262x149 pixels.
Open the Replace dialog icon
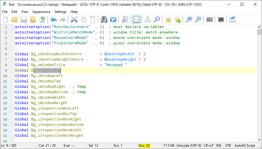[113, 19]
